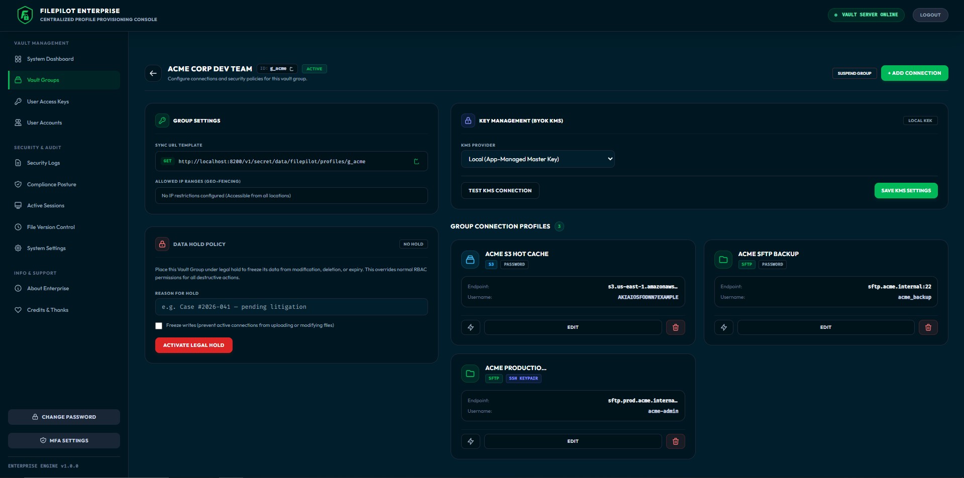The width and height of the screenshot is (964, 478).
Task: Open MFA Settings
Action: pos(64,440)
